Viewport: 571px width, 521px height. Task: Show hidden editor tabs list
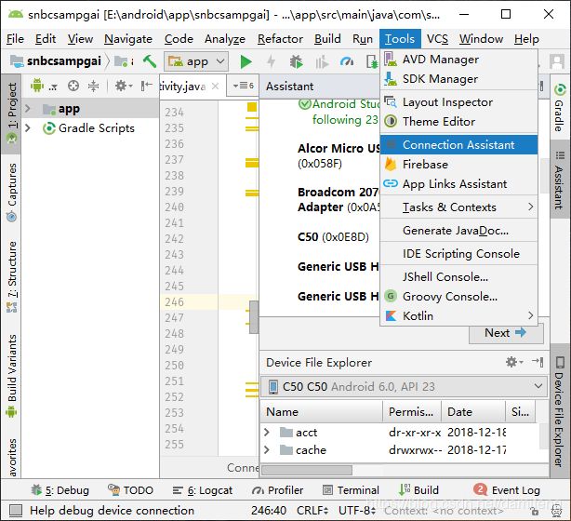point(244,86)
